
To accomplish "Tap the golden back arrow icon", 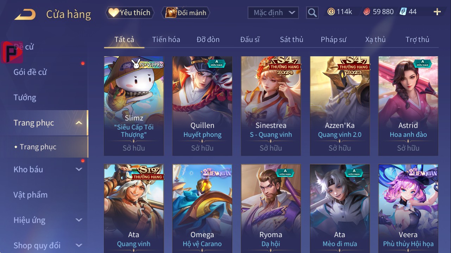I will (25, 14).
